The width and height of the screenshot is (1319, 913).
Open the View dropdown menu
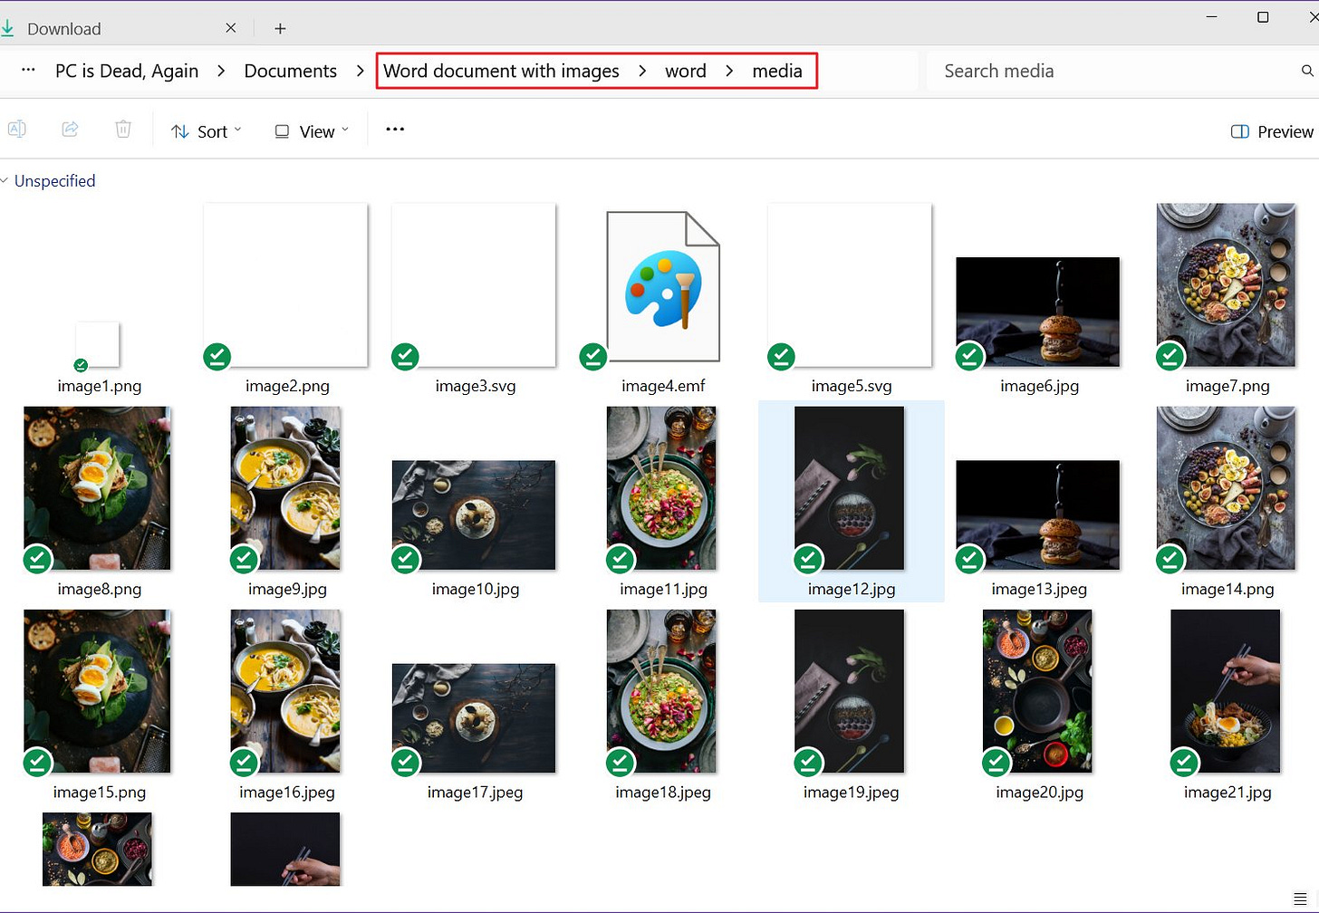(x=312, y=131)
